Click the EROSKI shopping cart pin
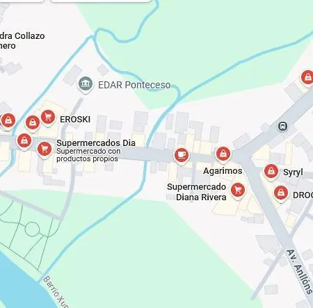313x308 pixels. (x=48, y=117)
